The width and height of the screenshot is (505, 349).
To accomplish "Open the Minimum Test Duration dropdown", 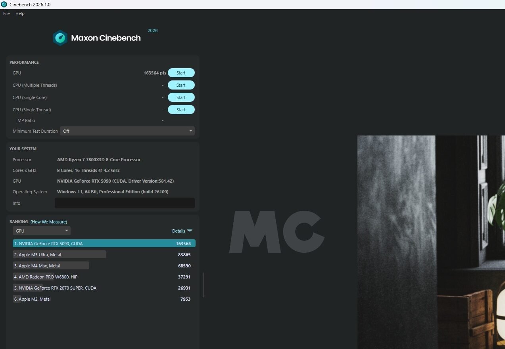I will [x=127, y=131].
